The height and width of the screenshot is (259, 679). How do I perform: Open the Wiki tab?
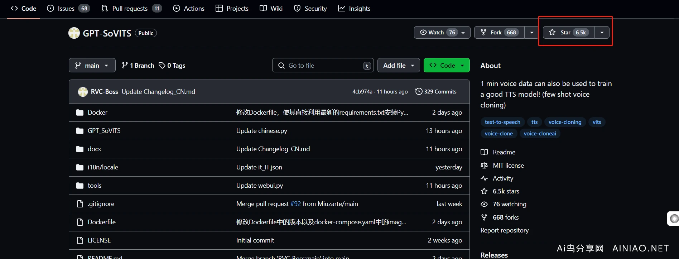pyautogui.click(x=271, y=8)
